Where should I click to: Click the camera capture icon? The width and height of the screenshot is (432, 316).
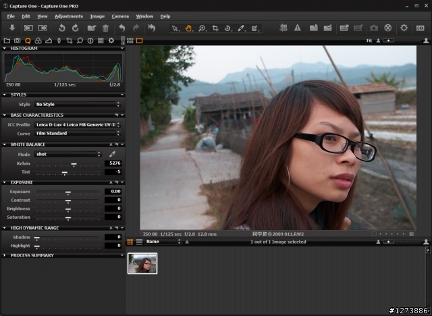(x=374, y=28)
